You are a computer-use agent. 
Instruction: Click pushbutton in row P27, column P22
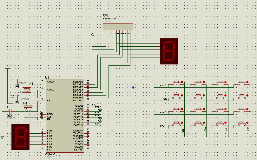(198, 83)
